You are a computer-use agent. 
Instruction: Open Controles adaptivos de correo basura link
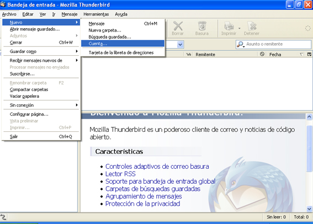(157, 167)
